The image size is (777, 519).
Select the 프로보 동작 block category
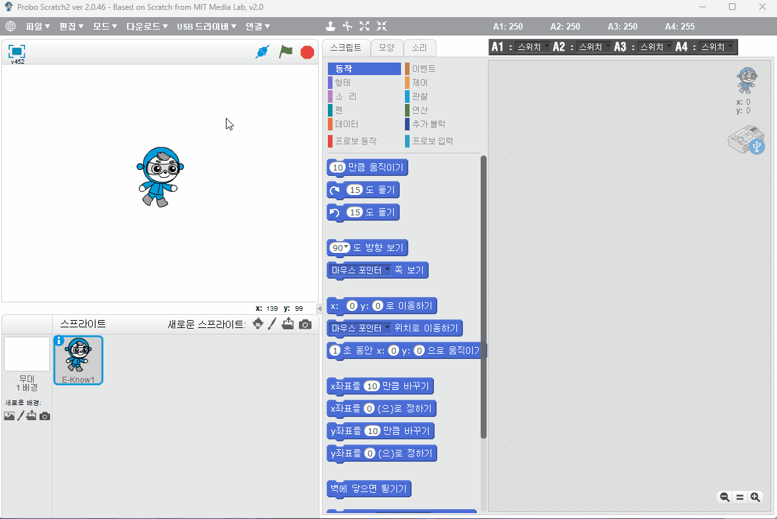356,141
